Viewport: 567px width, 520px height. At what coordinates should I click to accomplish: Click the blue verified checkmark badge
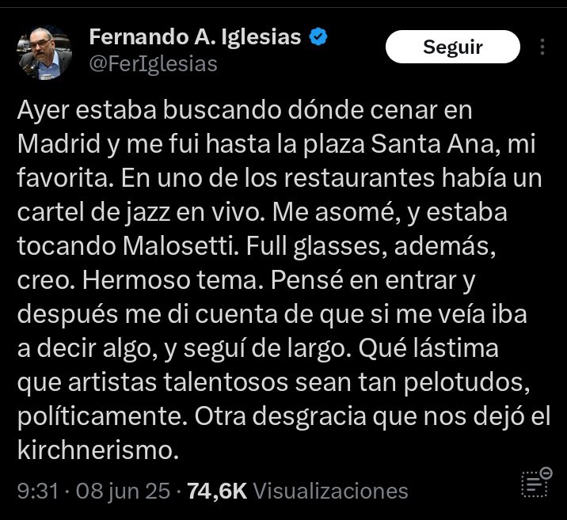pos(318,36)
